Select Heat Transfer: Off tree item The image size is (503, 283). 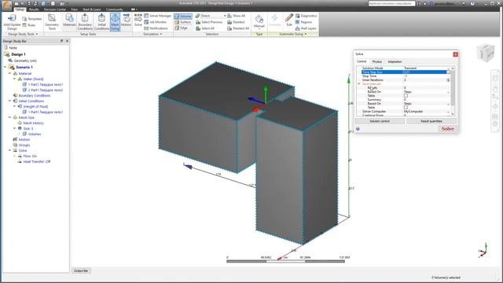point(37,161)
